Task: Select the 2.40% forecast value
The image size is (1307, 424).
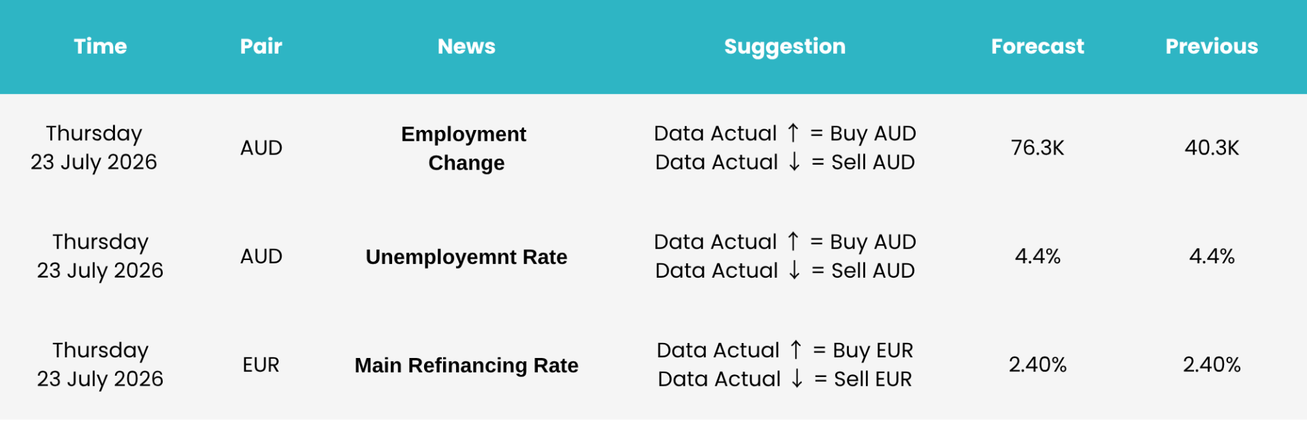Action: [x=1037, y=365]
